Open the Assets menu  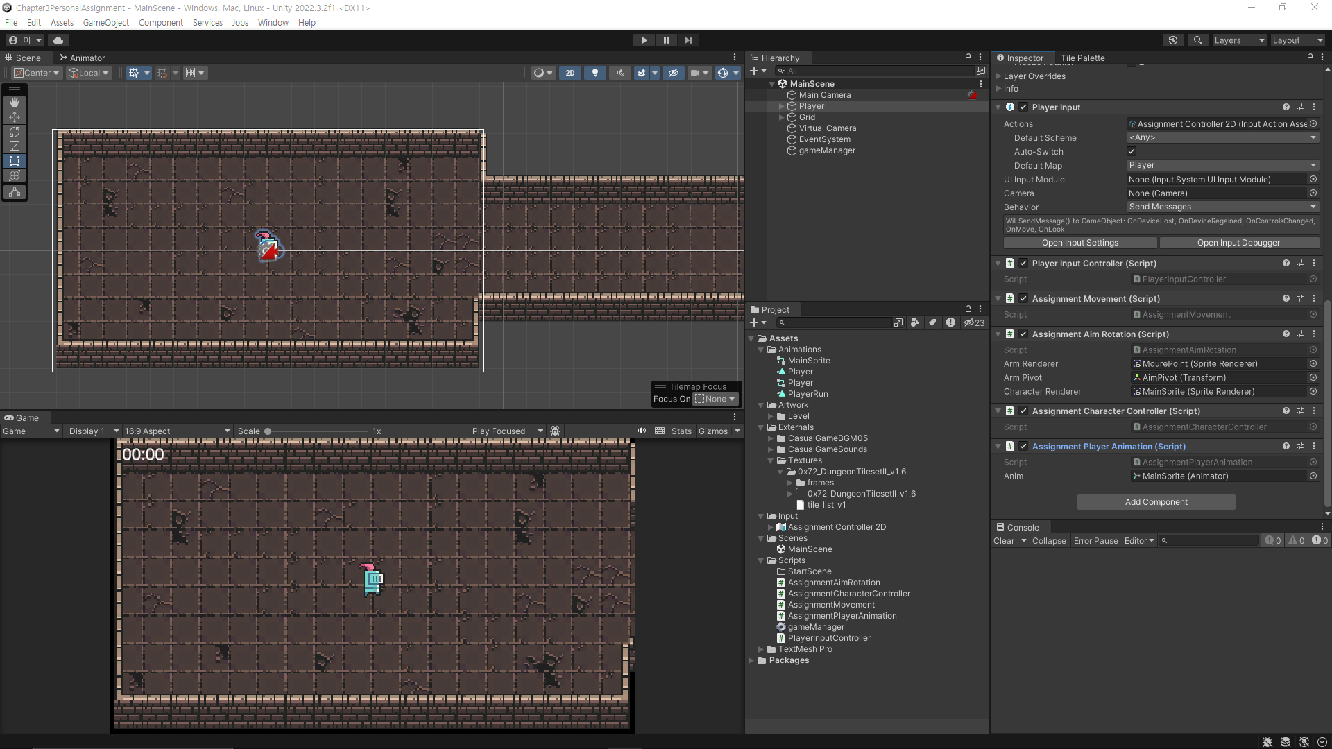click(62, 23)
